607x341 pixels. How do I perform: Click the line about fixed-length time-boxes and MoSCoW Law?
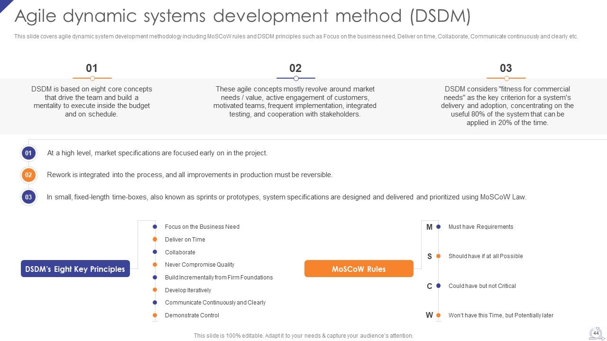pos(286,197)
